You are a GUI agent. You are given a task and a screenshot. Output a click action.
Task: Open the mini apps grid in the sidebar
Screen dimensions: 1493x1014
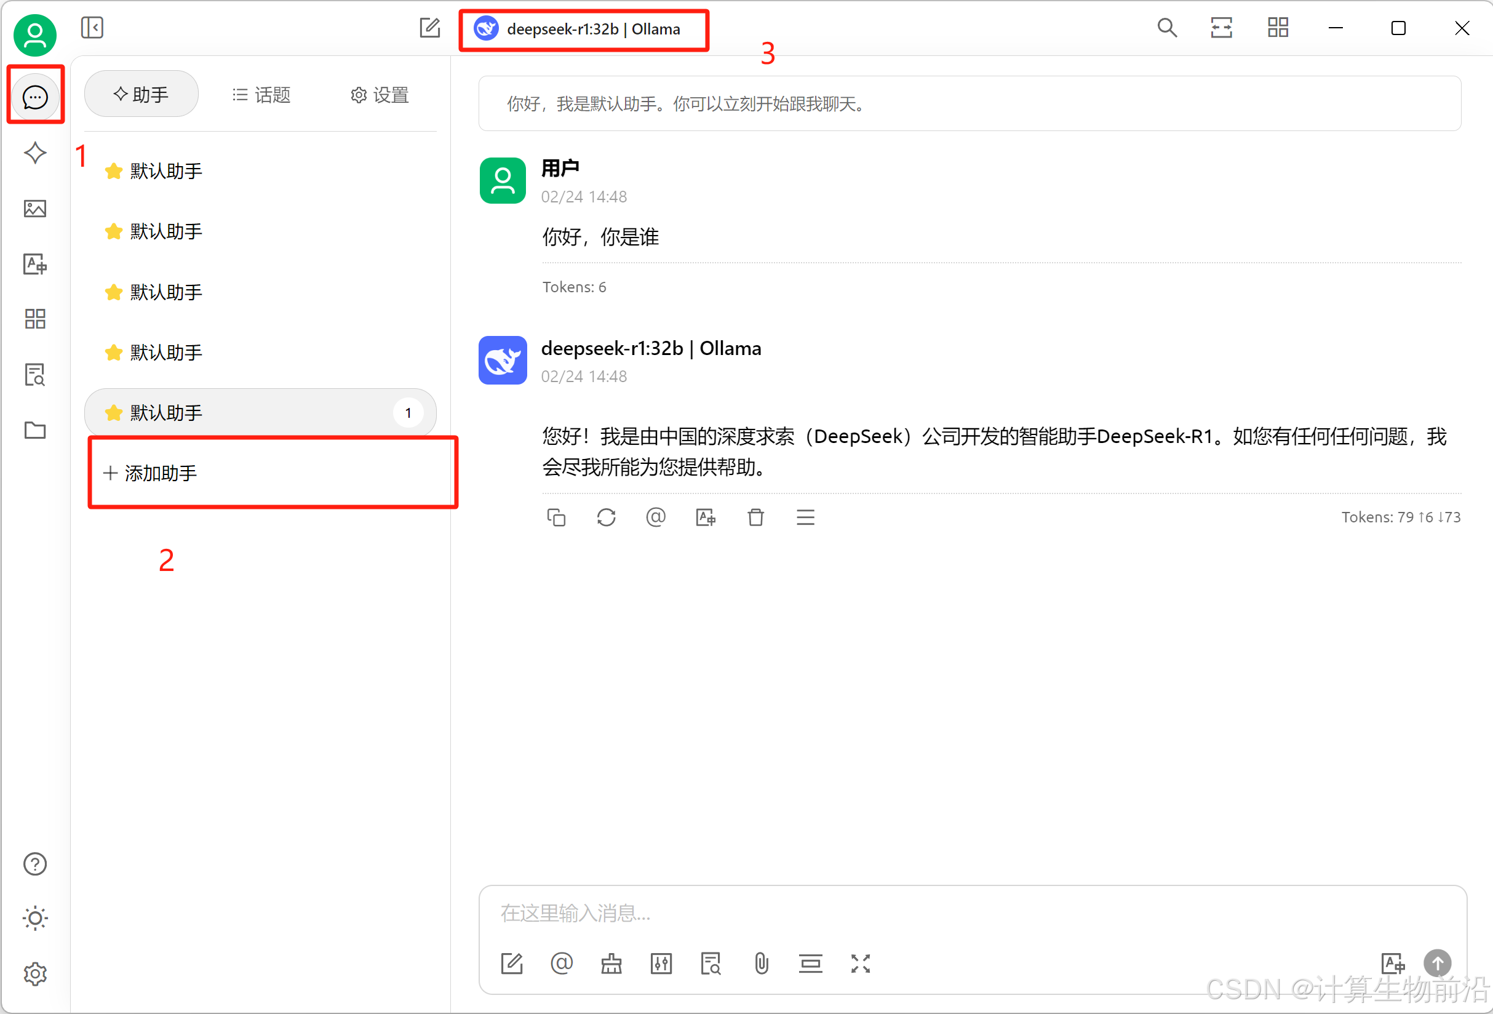(x=34, y=319)
